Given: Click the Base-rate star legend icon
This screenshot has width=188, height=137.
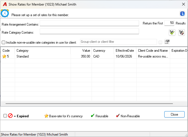Looking at the screenshot, I should 46,116.
